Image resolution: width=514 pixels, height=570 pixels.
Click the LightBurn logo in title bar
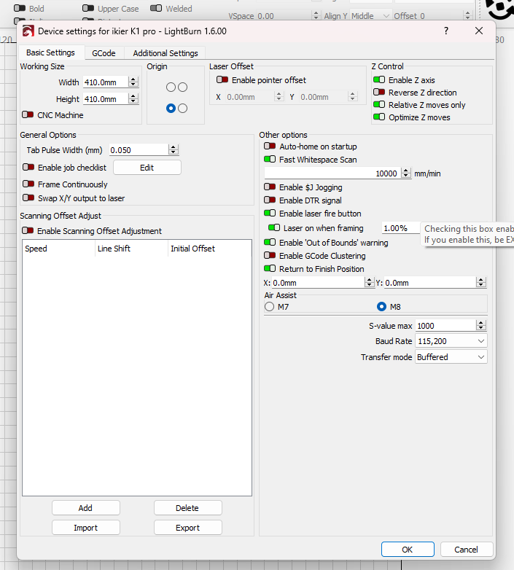(28, 31)
